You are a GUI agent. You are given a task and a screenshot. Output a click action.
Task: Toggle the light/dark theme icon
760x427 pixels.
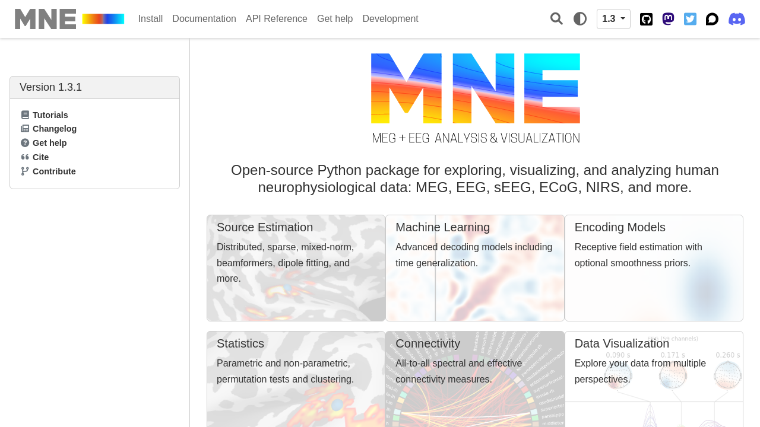[580, 19]
